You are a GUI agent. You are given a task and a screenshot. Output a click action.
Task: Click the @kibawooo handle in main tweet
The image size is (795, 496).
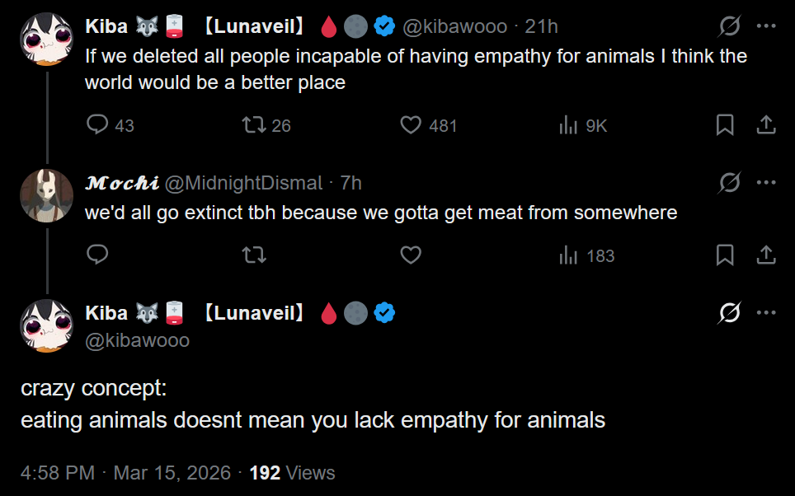coord(137,340)
